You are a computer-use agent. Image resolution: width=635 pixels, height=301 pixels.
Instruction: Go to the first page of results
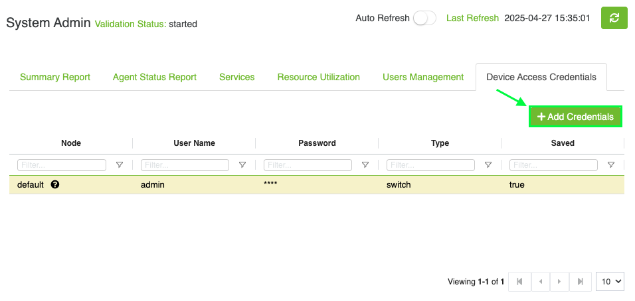519,282
